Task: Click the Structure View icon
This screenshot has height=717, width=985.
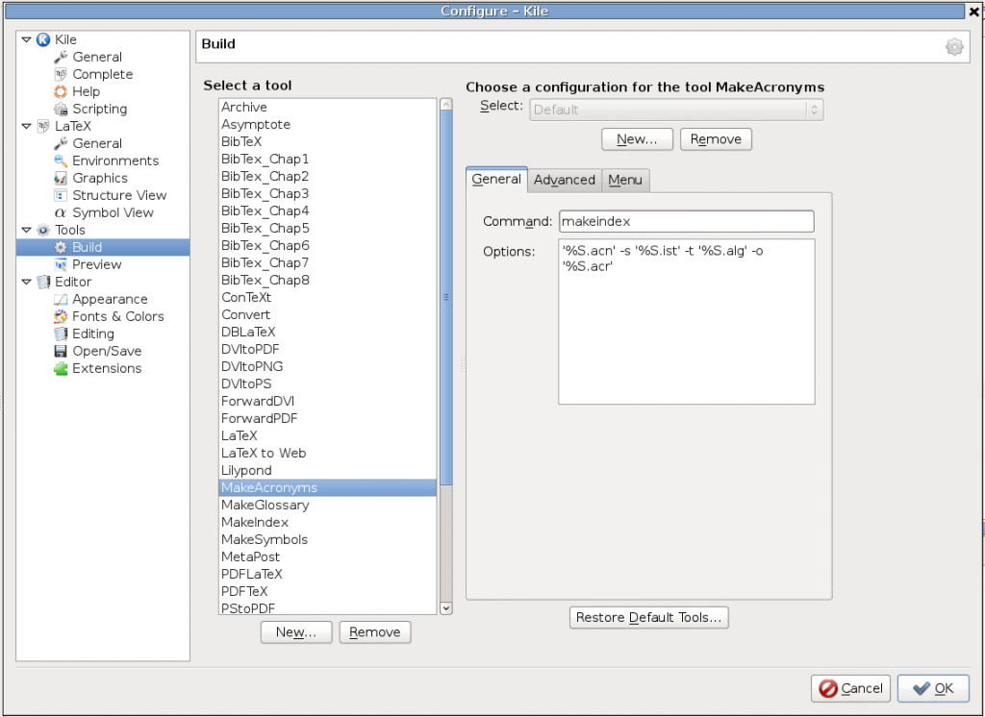Action: (61, 195)
